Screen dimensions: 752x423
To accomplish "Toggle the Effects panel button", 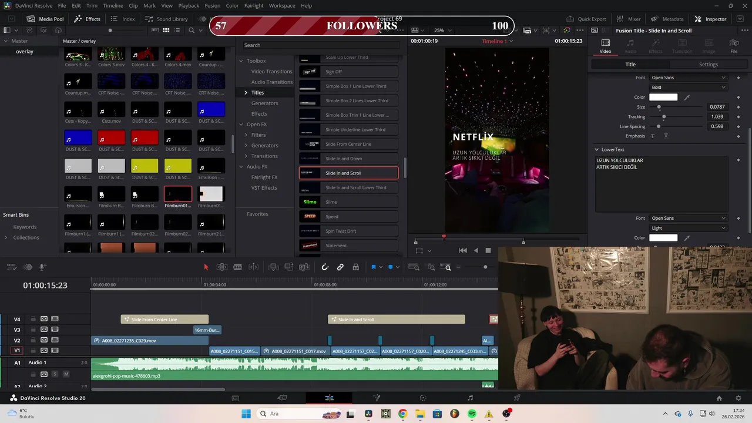I will coord(87,19).
